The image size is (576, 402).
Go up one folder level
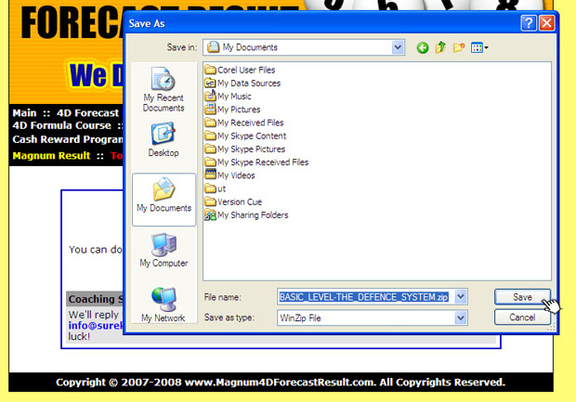tap(441, 47)
